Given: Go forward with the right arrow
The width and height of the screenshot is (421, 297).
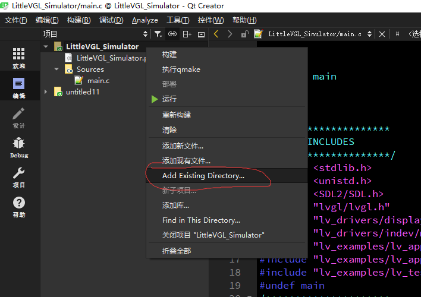Looking at the screenshot, I should click(230, 34).
